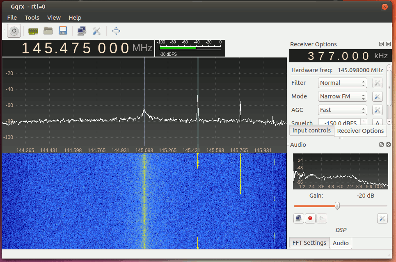Viewport: 396px width, 262px height.
Task: Open the AGC dropdown showing Fast
Action: click(343, 110)
